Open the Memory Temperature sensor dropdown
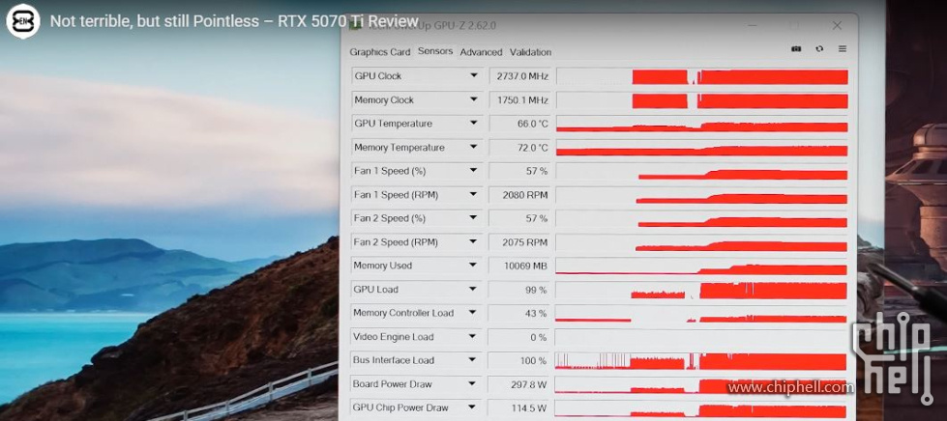Viewport: 947px width, 421px height. pos(474,147)
